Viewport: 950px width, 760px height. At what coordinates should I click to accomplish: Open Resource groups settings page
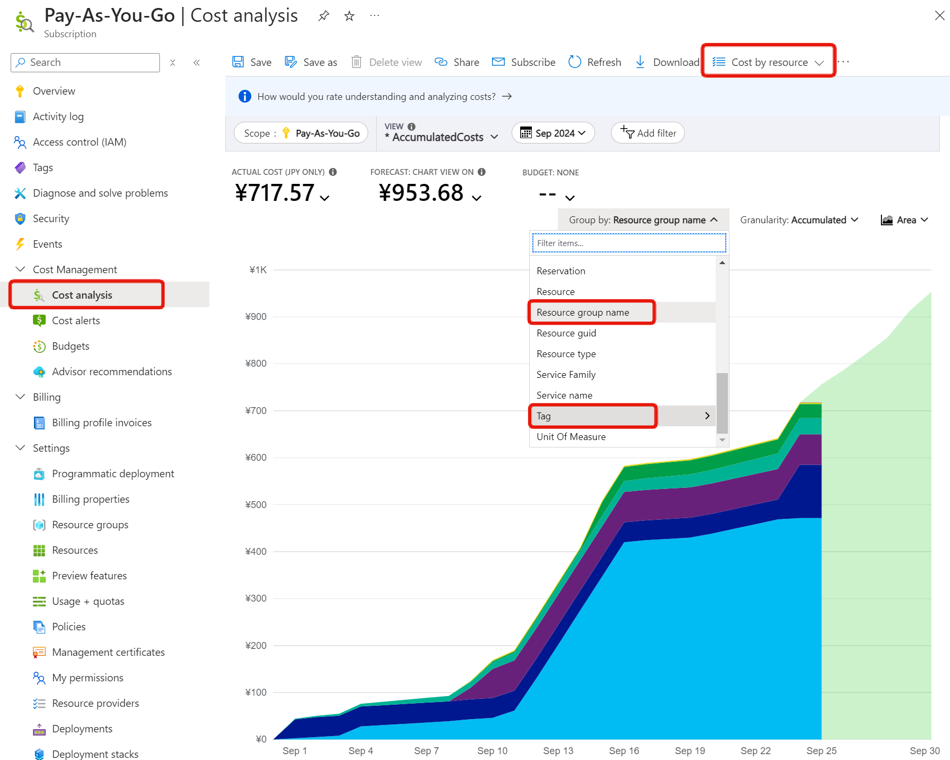pos(90,525)
